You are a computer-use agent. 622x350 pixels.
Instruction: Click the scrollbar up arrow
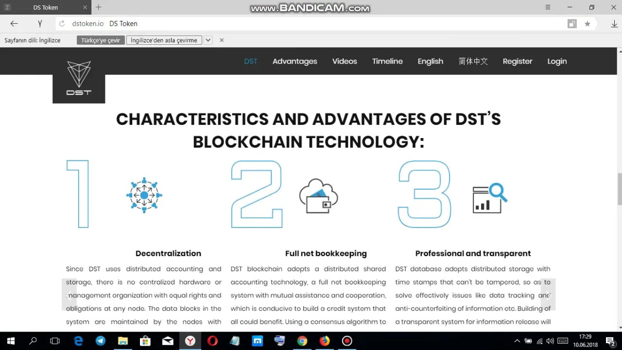[620, 51]
